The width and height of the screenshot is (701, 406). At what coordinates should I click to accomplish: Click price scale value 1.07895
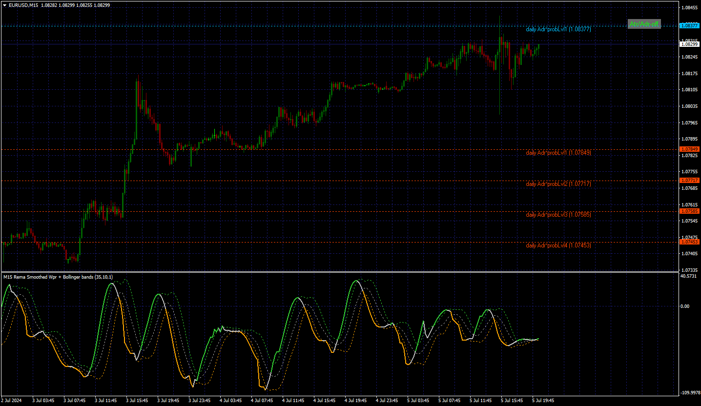690,139
